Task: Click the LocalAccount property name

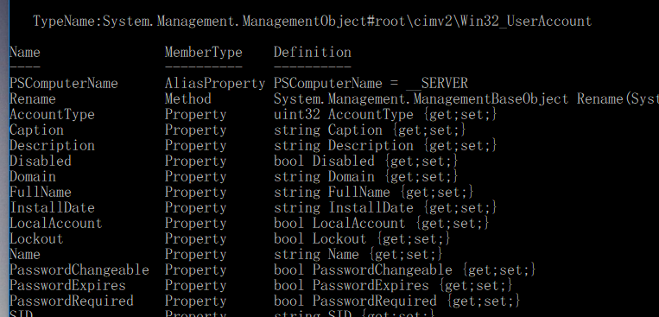Action: point(56,223)
